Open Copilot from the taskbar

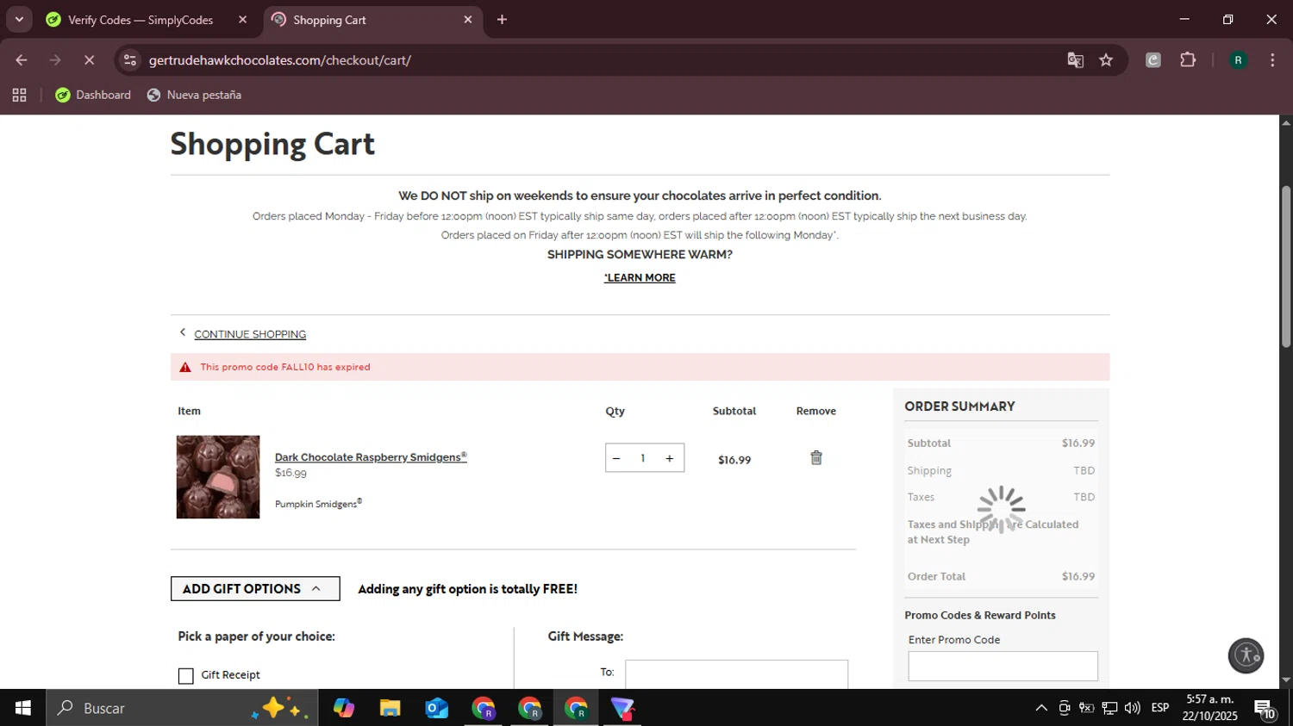(344, 708)
